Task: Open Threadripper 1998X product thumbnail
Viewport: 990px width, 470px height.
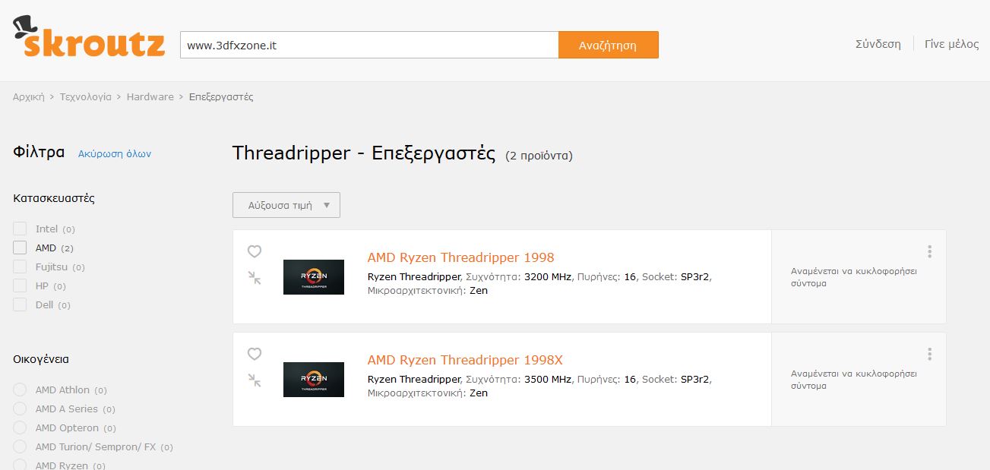Action: click(314, 380)
